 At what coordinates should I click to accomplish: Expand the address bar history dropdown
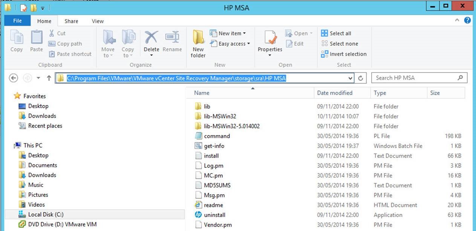point(350,78)
